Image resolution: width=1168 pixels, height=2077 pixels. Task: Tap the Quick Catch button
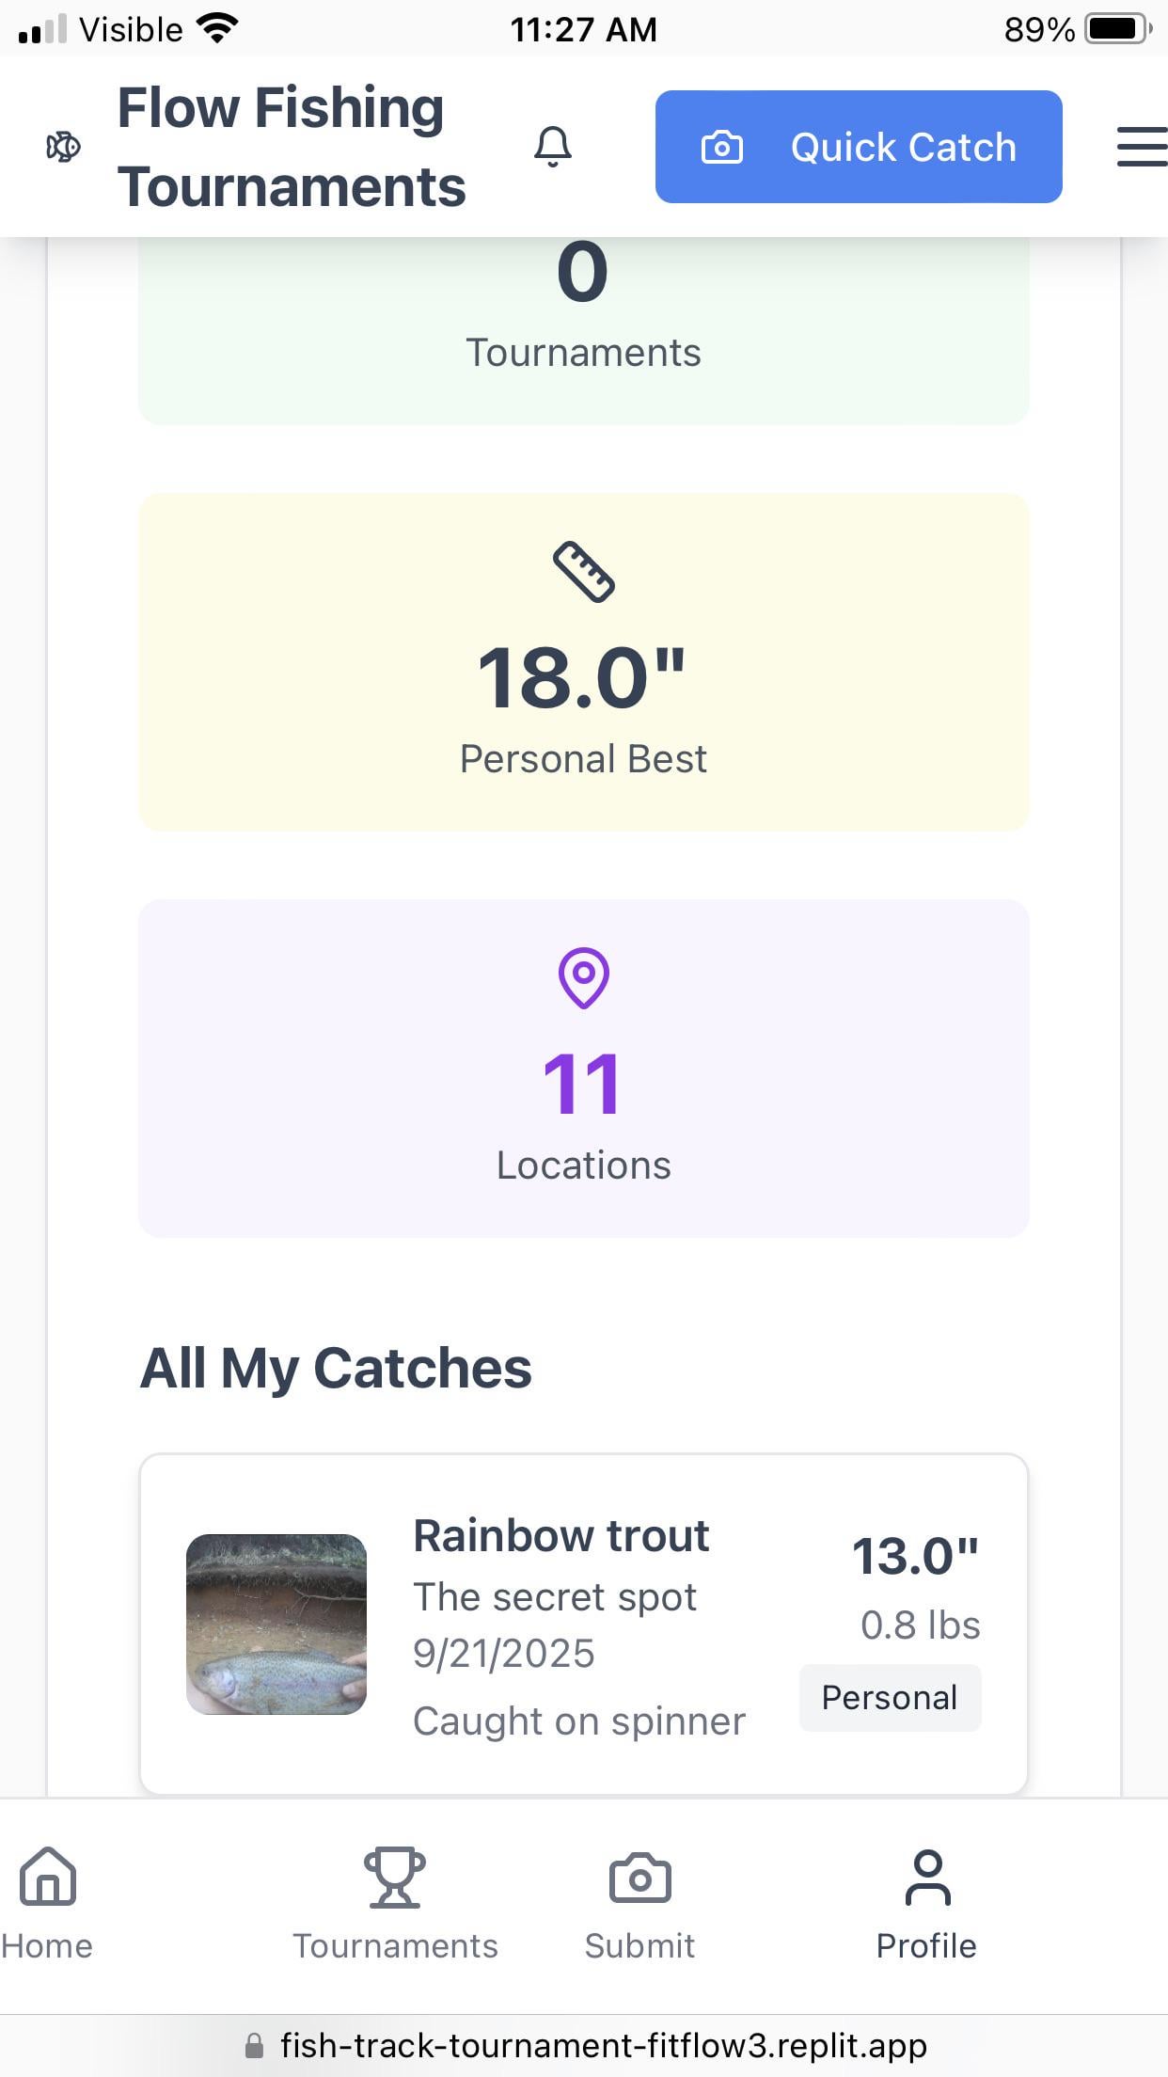(x=859, y=147)
